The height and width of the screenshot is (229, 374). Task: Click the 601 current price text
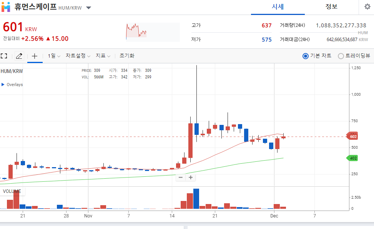(13, 27)
